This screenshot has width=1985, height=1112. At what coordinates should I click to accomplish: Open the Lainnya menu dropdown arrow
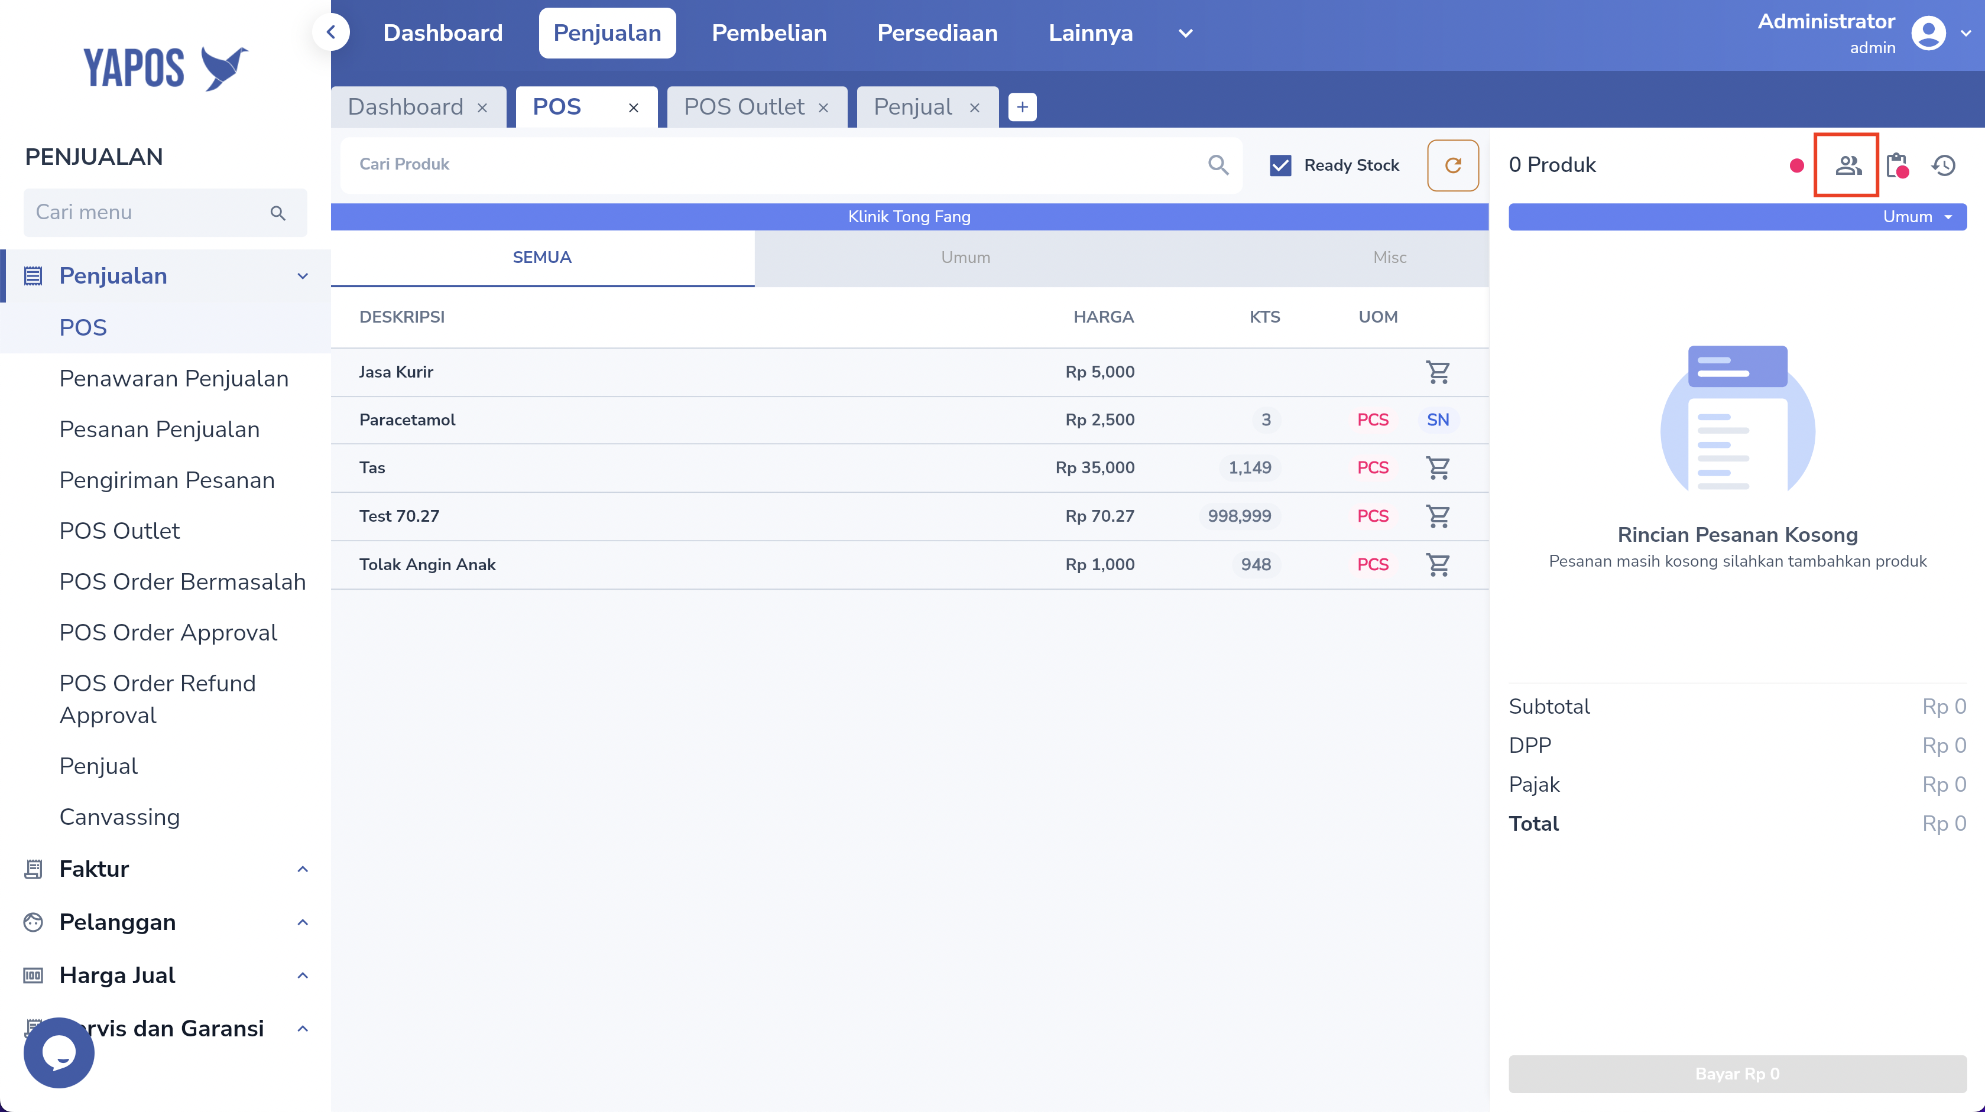1185,33
